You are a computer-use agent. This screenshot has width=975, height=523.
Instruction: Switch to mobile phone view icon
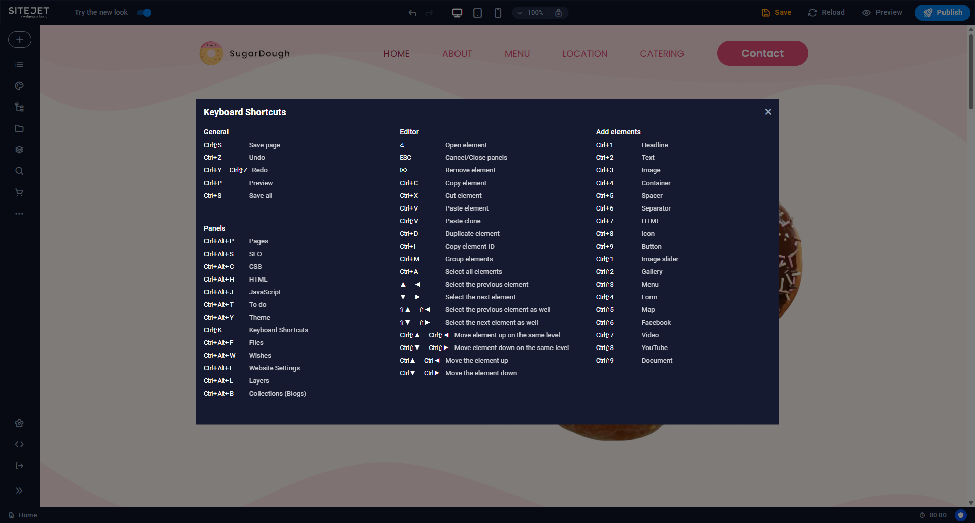click(x=498, y=13)
